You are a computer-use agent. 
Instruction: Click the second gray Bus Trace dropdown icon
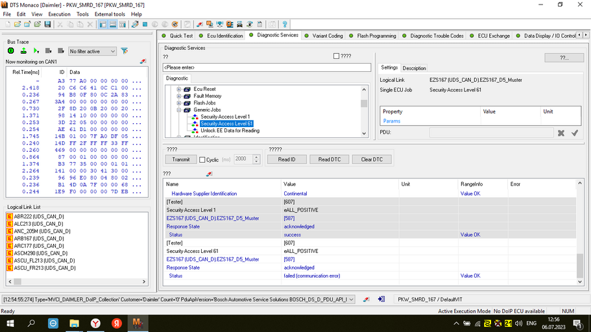(61, 51)
